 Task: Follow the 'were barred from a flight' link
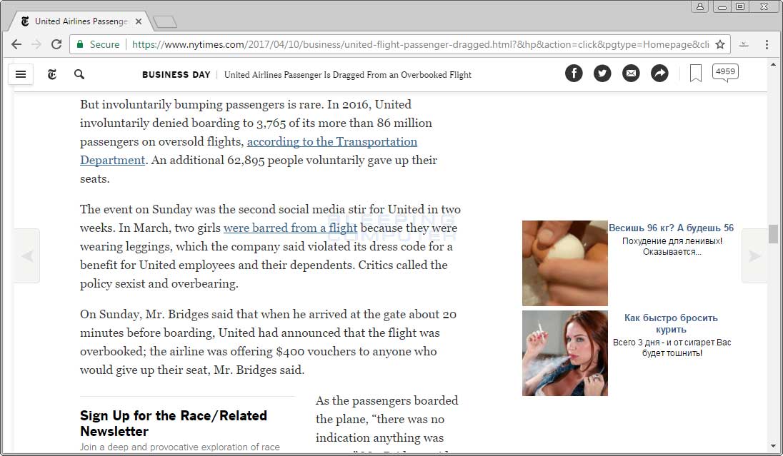click(x=291, y=228)
